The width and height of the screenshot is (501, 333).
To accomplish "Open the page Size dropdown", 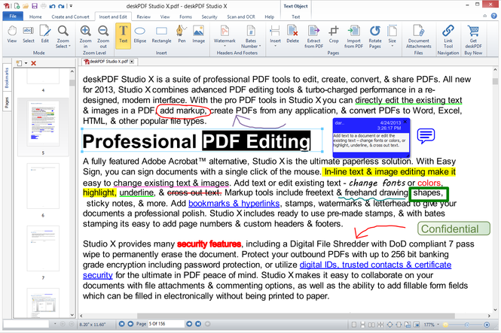I will coord(392,36).
